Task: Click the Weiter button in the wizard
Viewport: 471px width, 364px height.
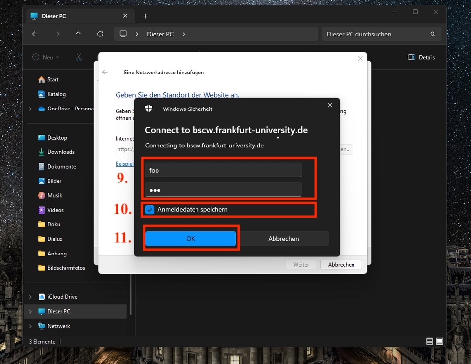Action: point(301,265)
